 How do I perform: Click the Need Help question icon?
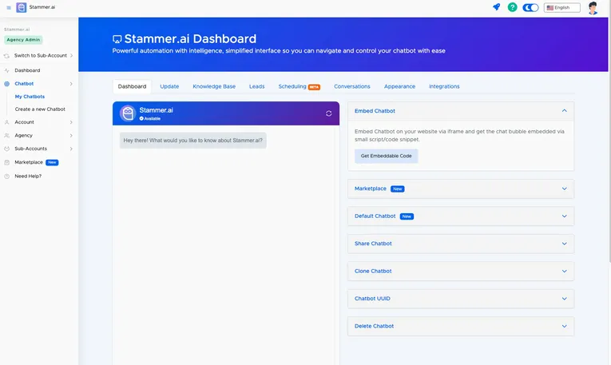click(6, 177)
